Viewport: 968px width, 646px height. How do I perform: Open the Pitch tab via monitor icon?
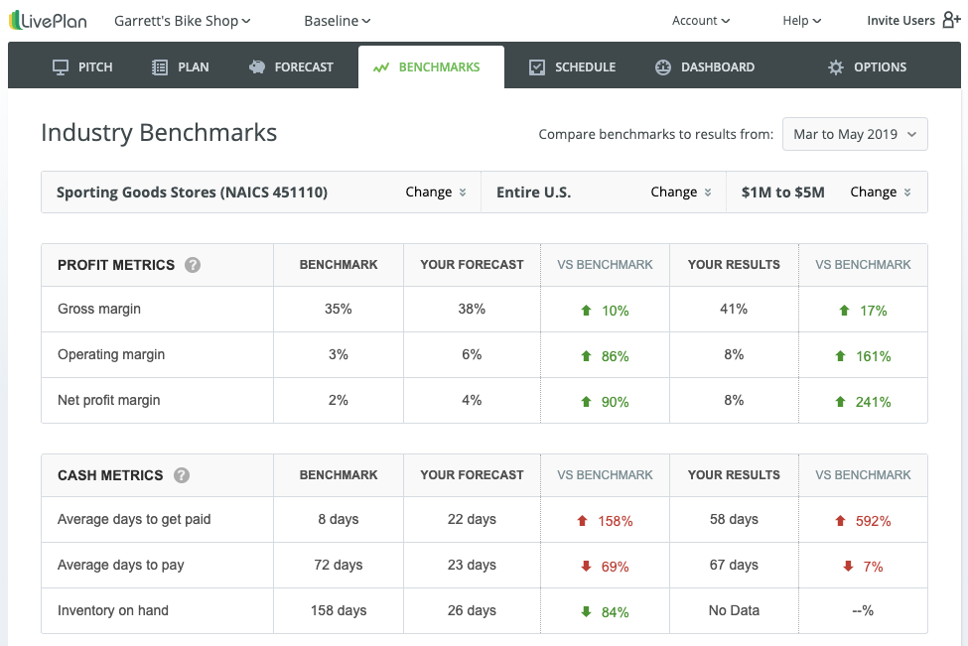[x=60, y=66]
